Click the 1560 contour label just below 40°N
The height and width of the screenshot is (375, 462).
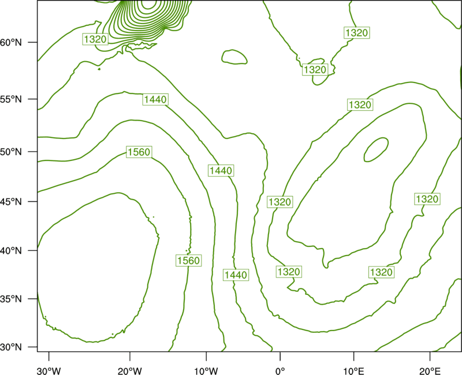[189, 261]
